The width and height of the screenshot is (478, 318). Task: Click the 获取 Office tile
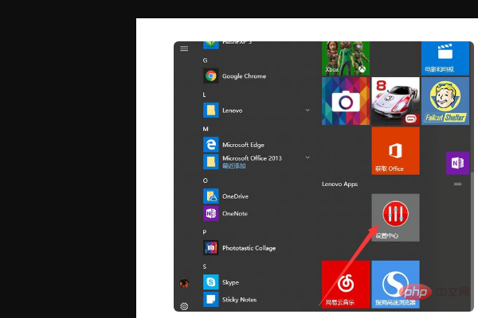(395, 151)
